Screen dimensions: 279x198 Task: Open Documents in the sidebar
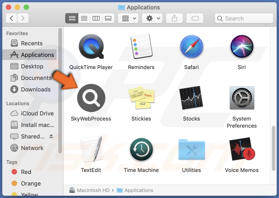tap(30, 78)
